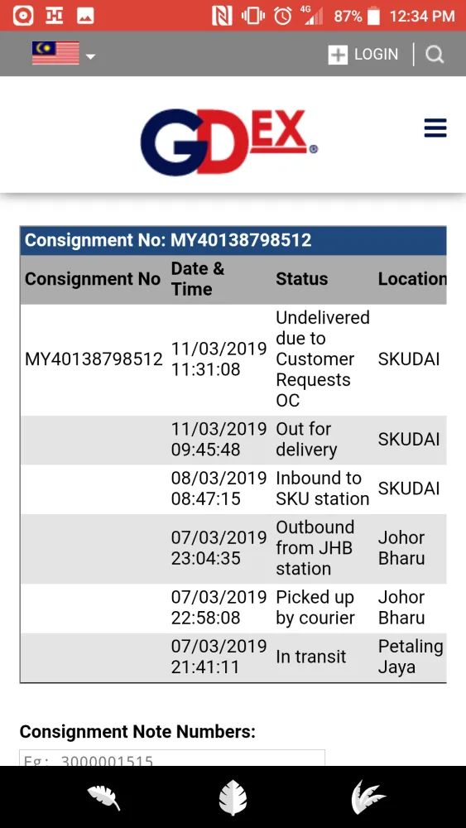The height and width of the screenshot is (828, 466).
Task: Tap the plus icon beside LOGIN
Action: (338, 55)
